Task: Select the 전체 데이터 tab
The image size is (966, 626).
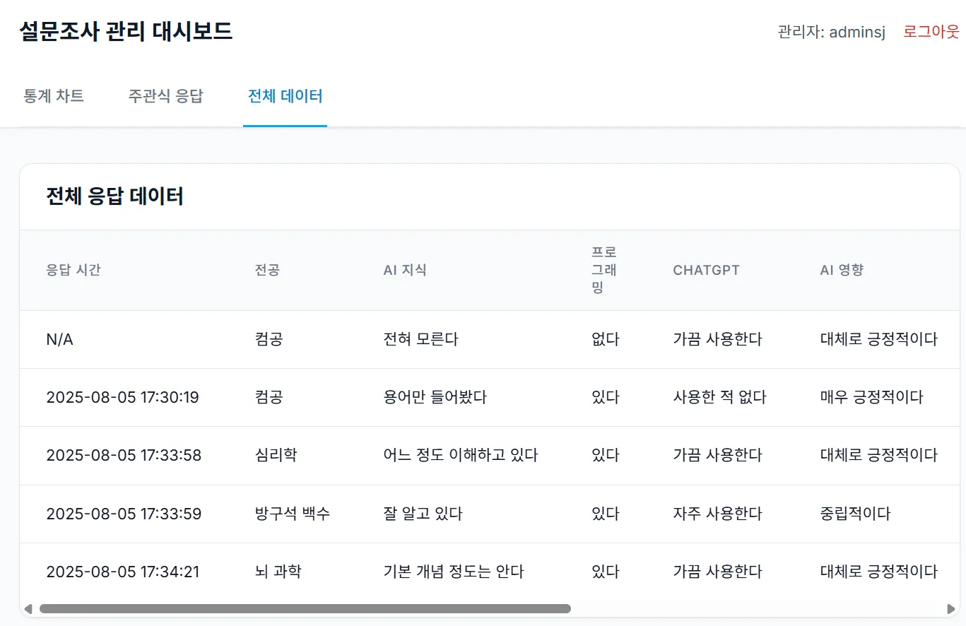Action: coord(285,96)
